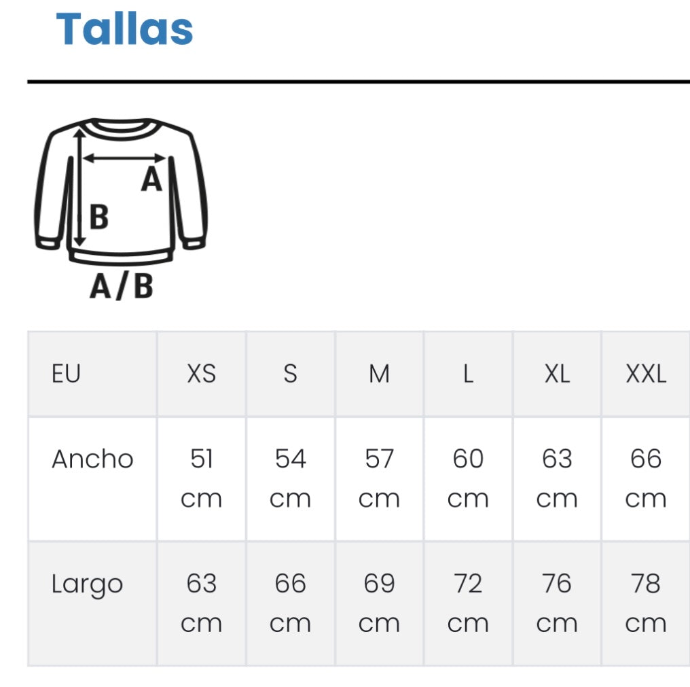Screen dimensions: 690x687
Task: Click the Largo row label
Action: point(88,584)
